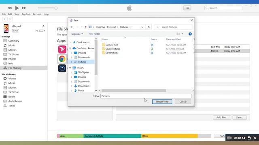259x145 pixels.
Task: Open Info in iTunes sidebar
Action: pyautogui.click(x=11, y=64)
